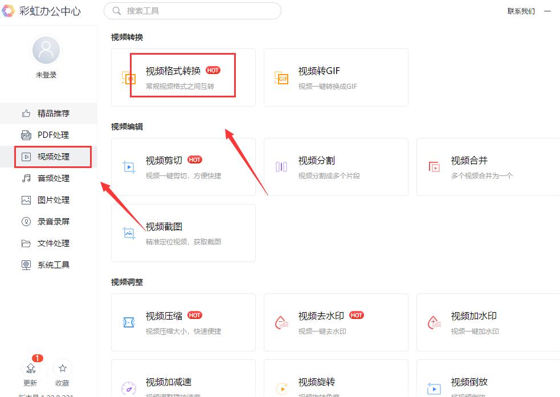Screen dimensions: 560x397
Task: Open the 视频合并 video merger tool
Action: pyautogui.click(x=487, y=166)
